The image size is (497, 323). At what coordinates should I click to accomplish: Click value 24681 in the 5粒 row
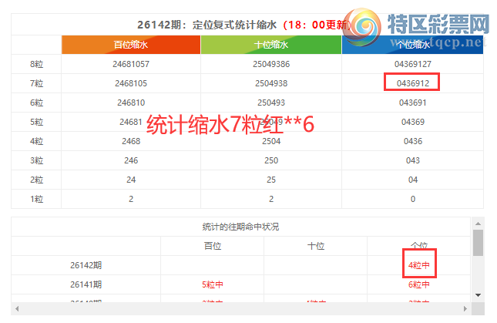(x=130, y=122)
